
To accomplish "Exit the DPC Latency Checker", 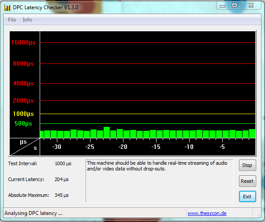I will (x=247, y=196).
